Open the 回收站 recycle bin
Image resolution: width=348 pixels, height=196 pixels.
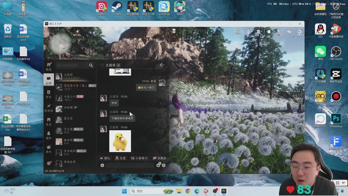click(x=7, y=30)
